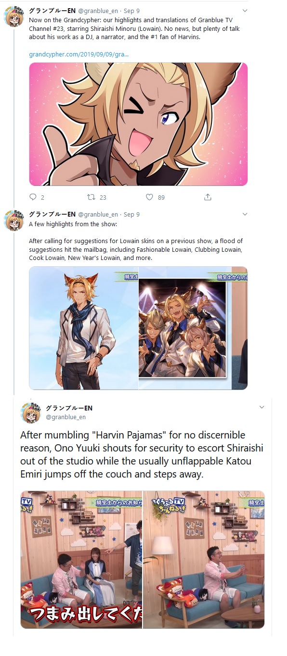
Task: Open the right studio screenshot with man on couch
Action: (204, 560)
